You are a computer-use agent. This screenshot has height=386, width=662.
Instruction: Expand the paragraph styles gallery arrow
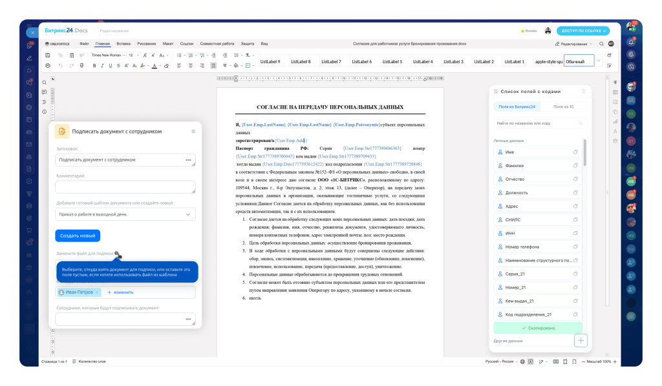tap(598, 61)
